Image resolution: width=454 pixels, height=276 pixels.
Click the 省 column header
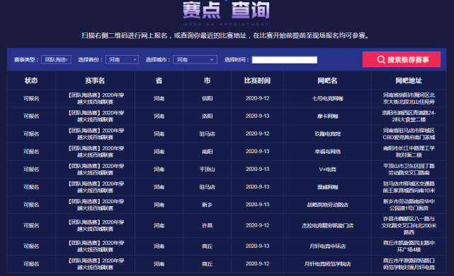click(159, 80)
